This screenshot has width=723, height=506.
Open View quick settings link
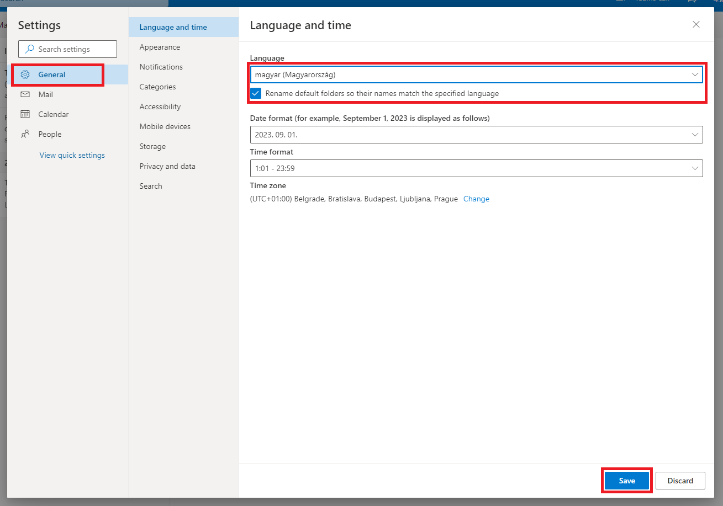[72, 155]
